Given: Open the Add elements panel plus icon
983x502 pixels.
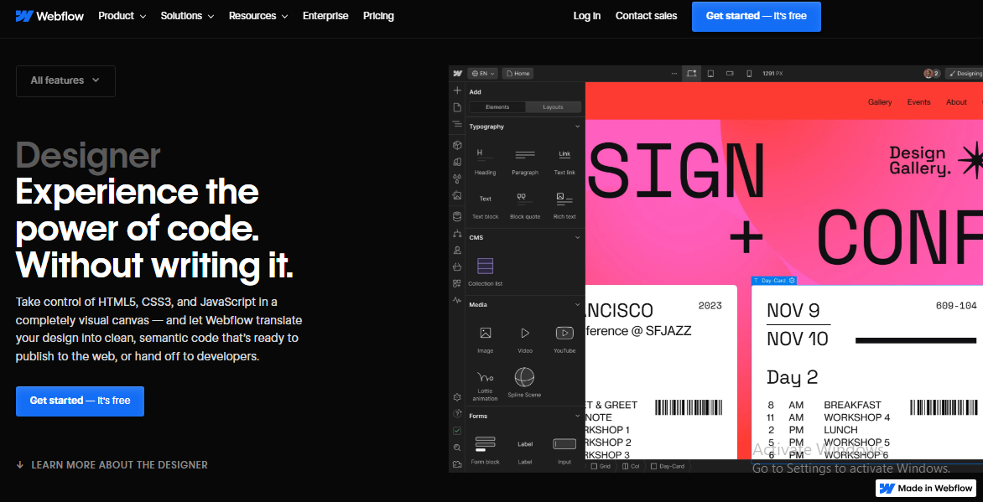Looking at the screenshot, I should [x=457, y=91].
